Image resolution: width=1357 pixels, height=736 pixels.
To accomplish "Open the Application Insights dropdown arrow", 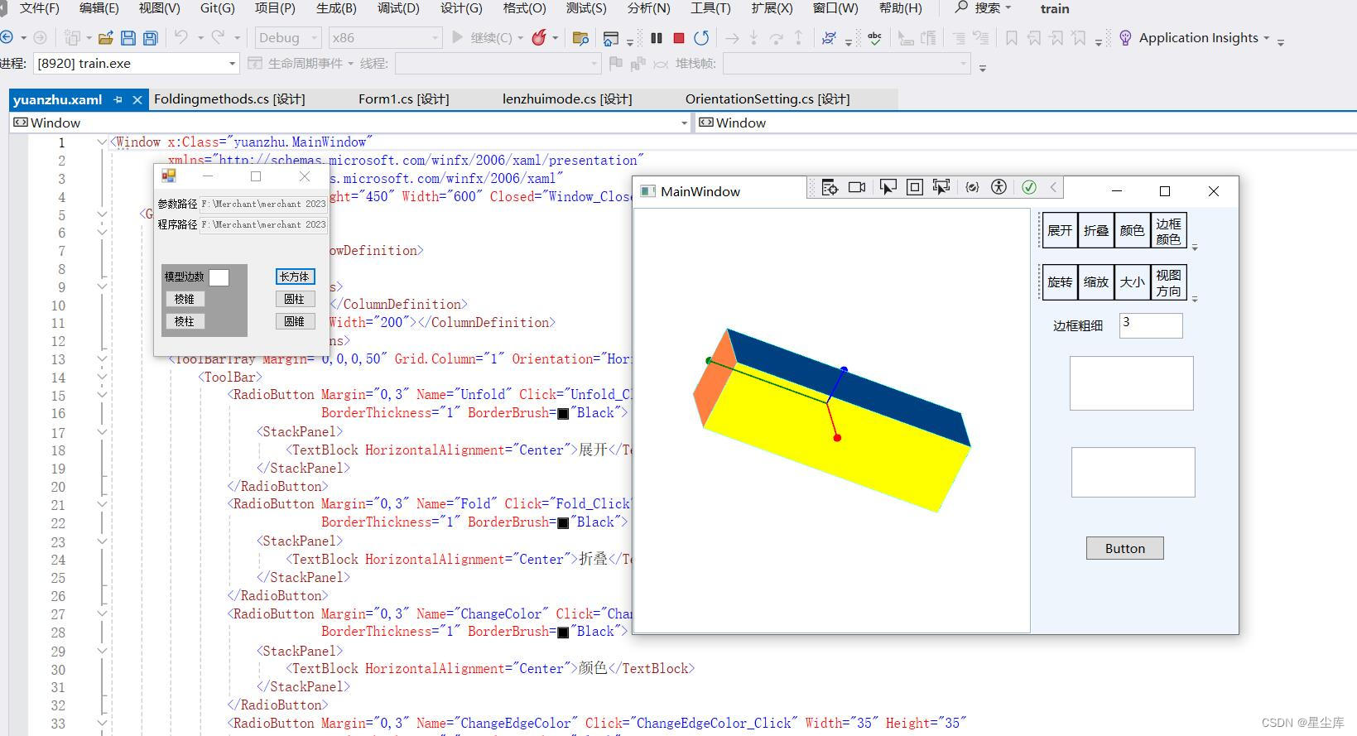I will (x=1267, y=38).
